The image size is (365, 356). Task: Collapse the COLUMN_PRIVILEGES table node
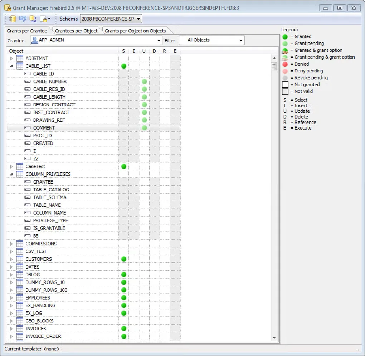point(11,174)
